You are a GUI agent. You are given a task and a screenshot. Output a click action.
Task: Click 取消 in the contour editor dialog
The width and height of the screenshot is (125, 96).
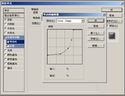(x=96, y=26)
